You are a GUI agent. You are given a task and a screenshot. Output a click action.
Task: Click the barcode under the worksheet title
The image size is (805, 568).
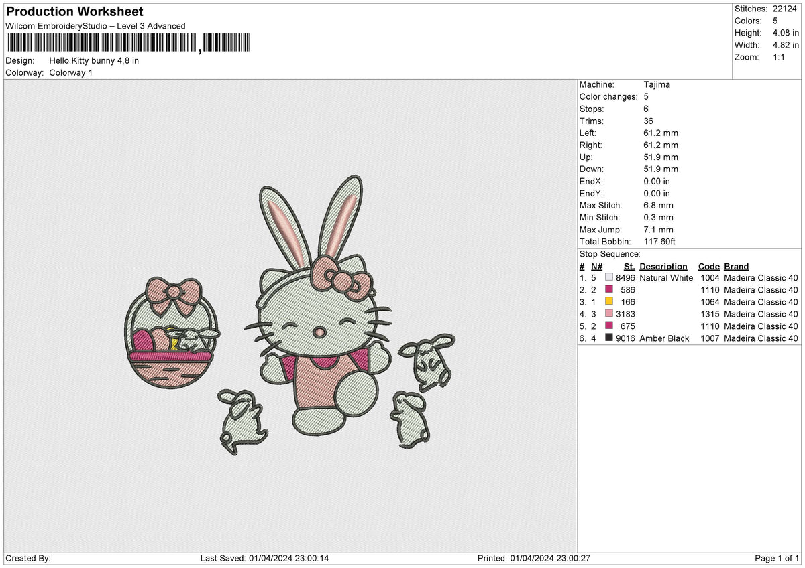pos(127,44)
